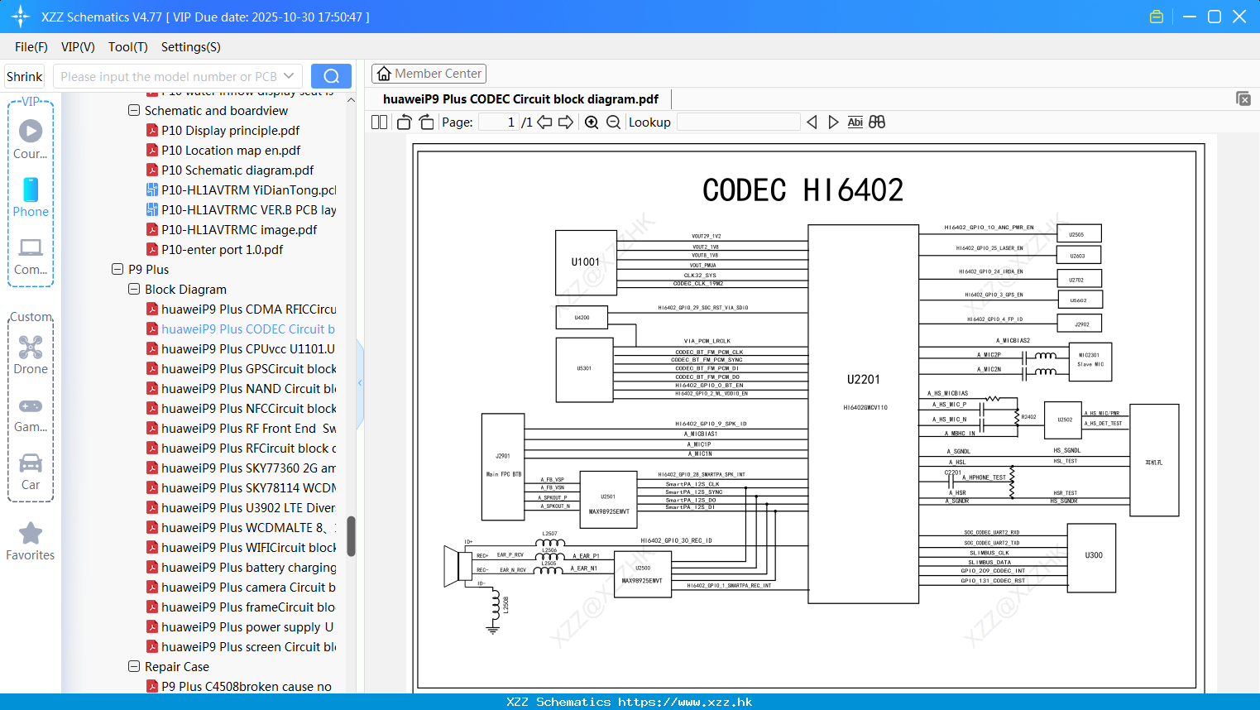Open Courses sidebar icon

pos(31,139)
